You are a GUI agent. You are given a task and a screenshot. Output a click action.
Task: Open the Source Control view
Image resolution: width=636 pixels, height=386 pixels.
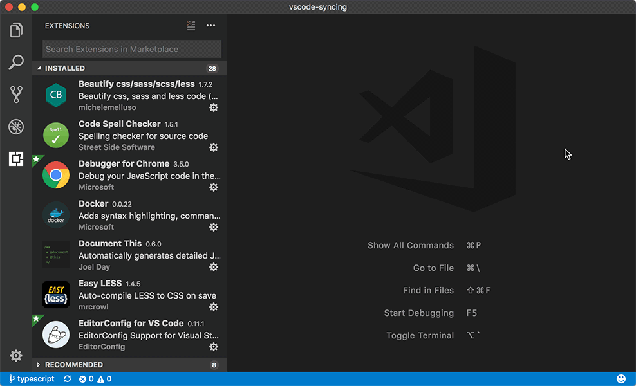tap(16, 95)
